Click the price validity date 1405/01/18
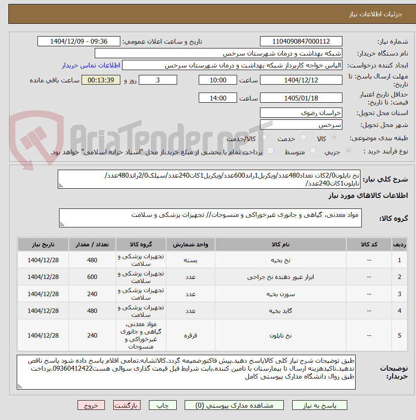416x420 pixels. (301, 98)
